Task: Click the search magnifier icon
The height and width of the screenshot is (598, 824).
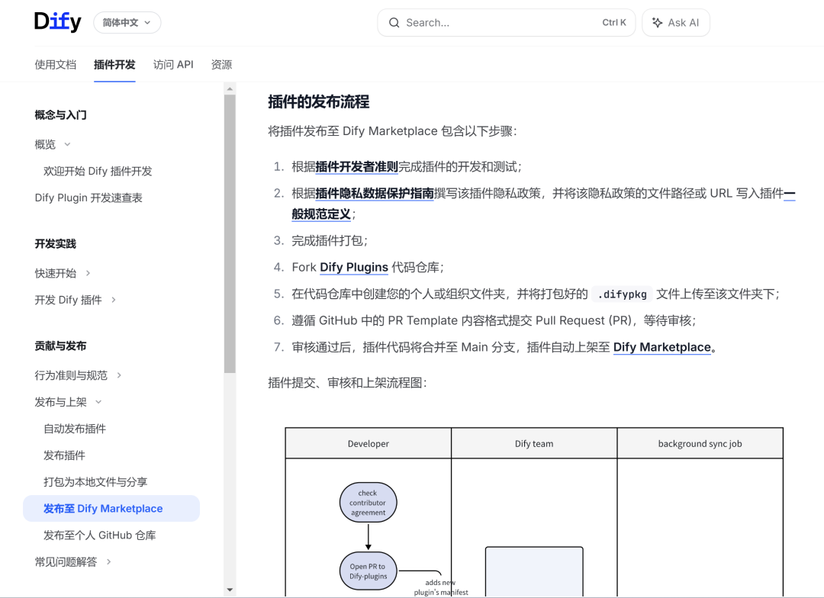Action: click(394, 23)
